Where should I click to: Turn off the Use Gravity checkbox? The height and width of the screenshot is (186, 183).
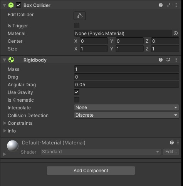[x=77, y=92]
